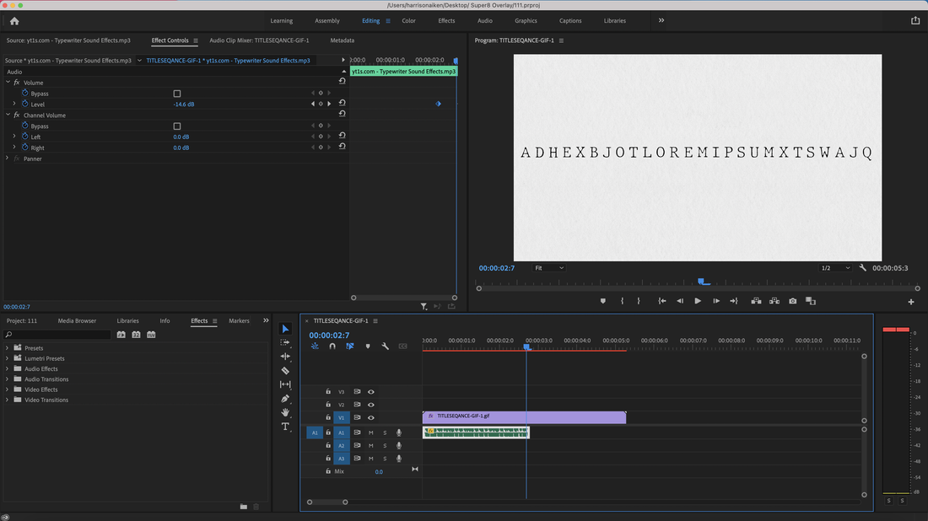Expand the Video Transitions folder
The image size is (928, 521).
coord(7,400)
